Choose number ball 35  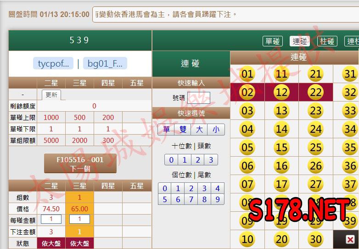click(350, 147)
